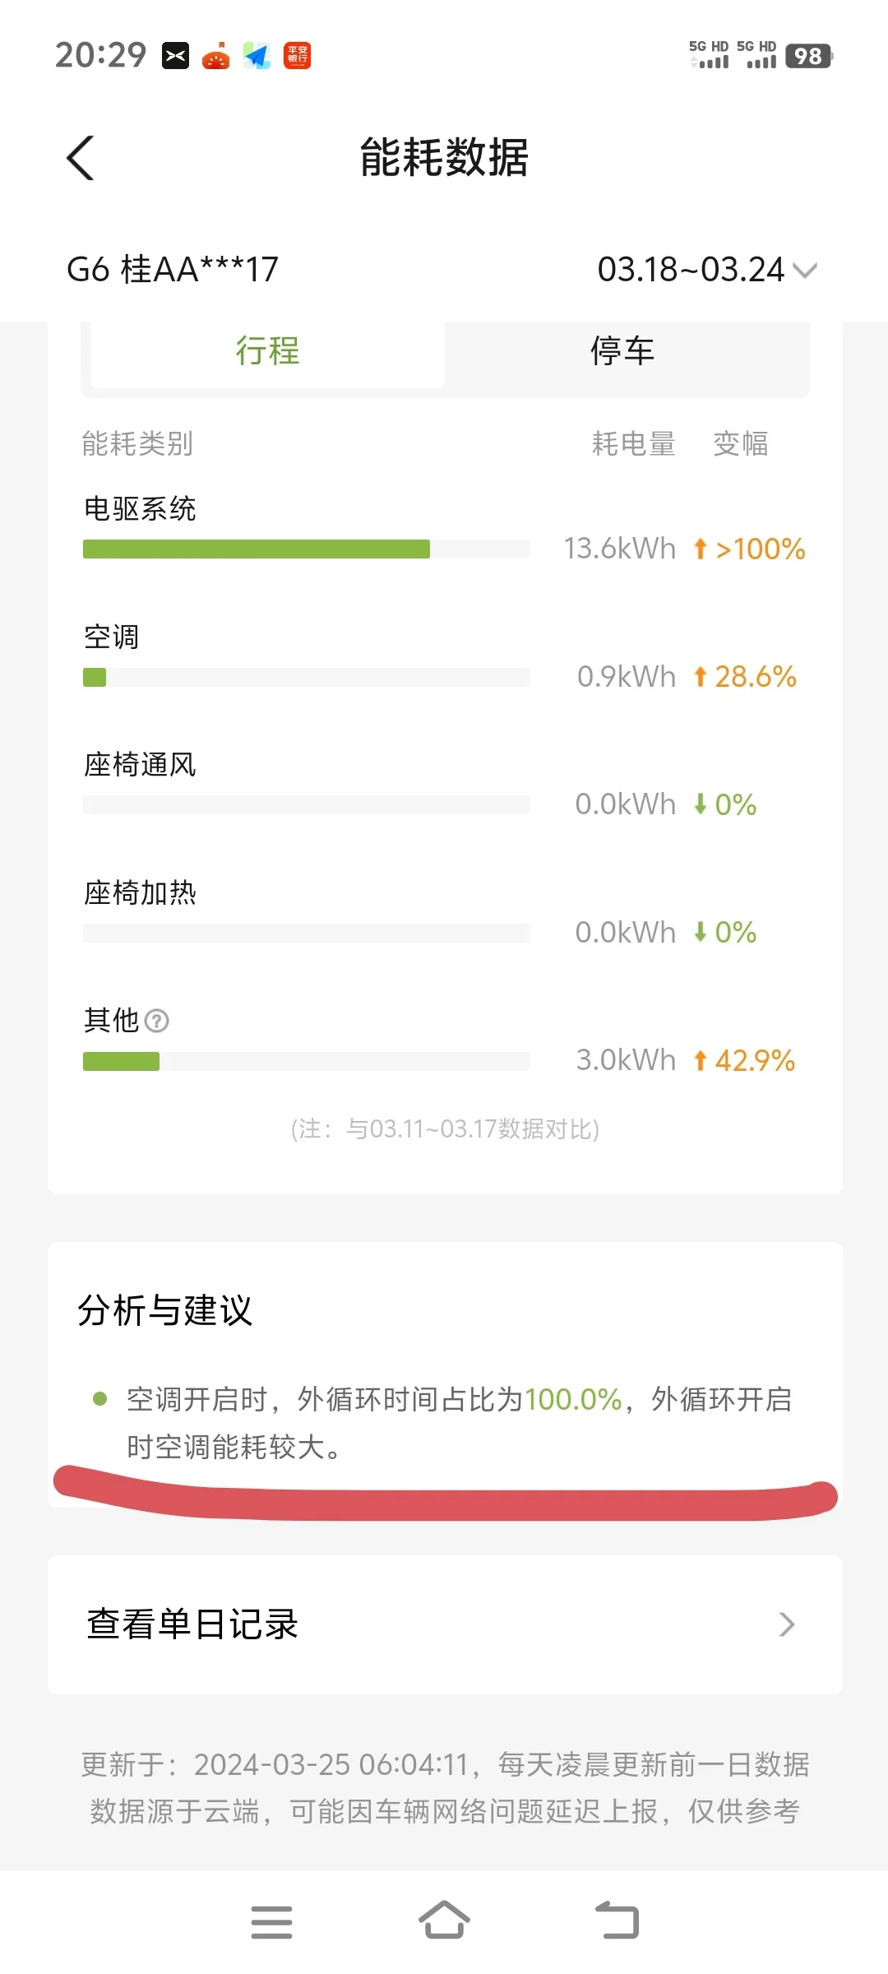Tap the Android back navigation icon
888x1974 pixels.
click(617, 1921)
